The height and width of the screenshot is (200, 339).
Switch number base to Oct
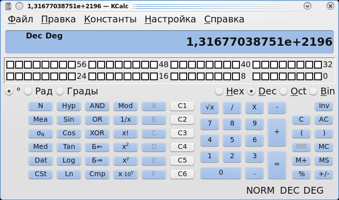(x=283, y=91)
